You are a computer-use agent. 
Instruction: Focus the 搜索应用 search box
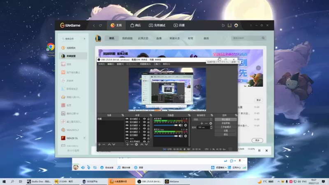coord(71,39)
